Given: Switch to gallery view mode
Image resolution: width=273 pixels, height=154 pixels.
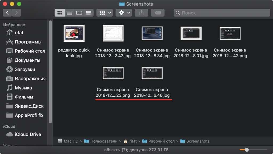Looking at the screenshot, I should (89, 12).
